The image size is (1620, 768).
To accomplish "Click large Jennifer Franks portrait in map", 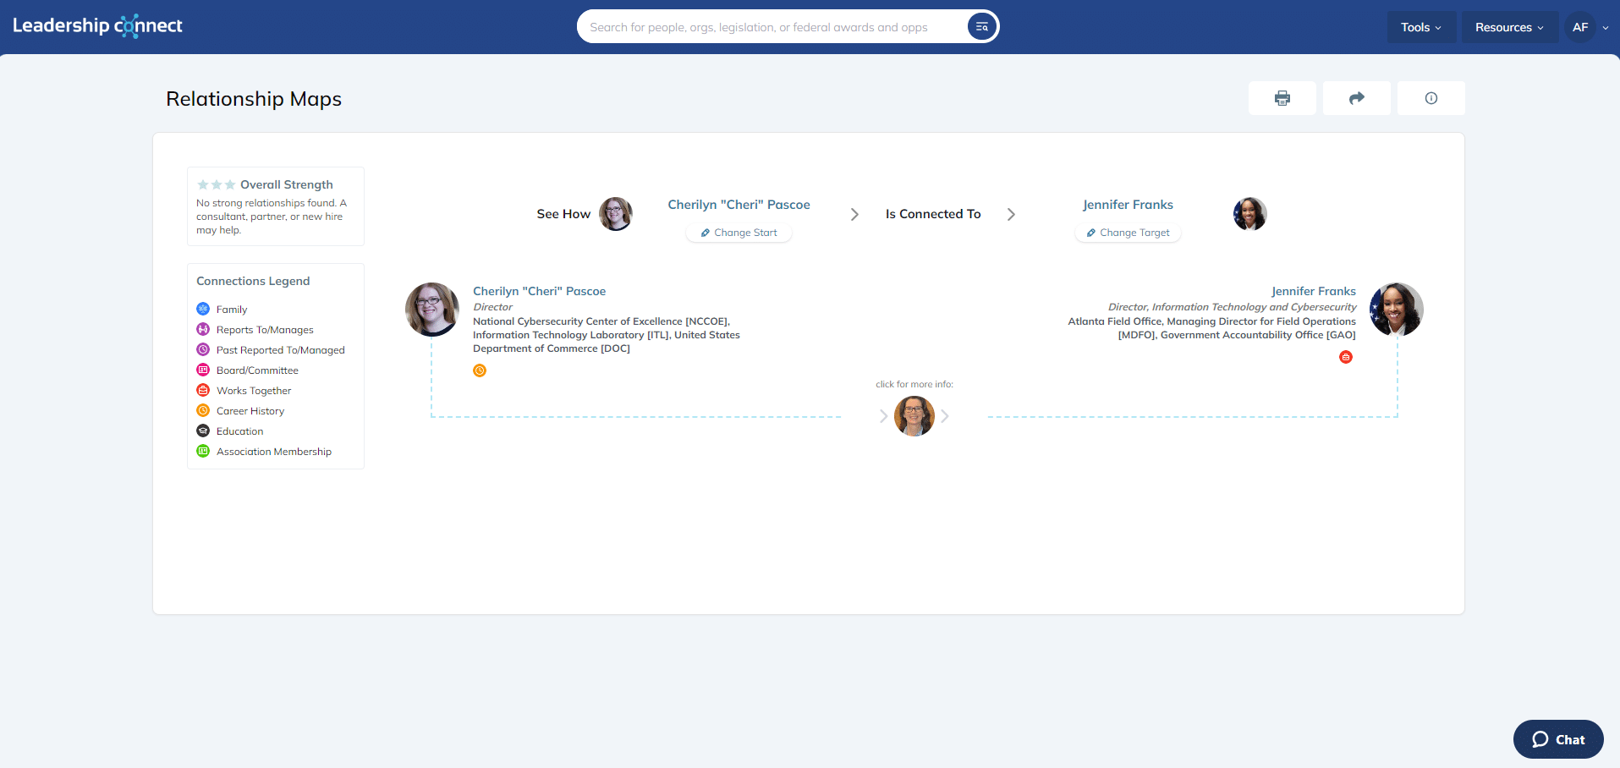I will tap(1397, 310).
